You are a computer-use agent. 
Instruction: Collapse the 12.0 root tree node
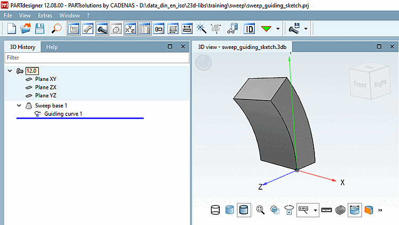[10, 71]
